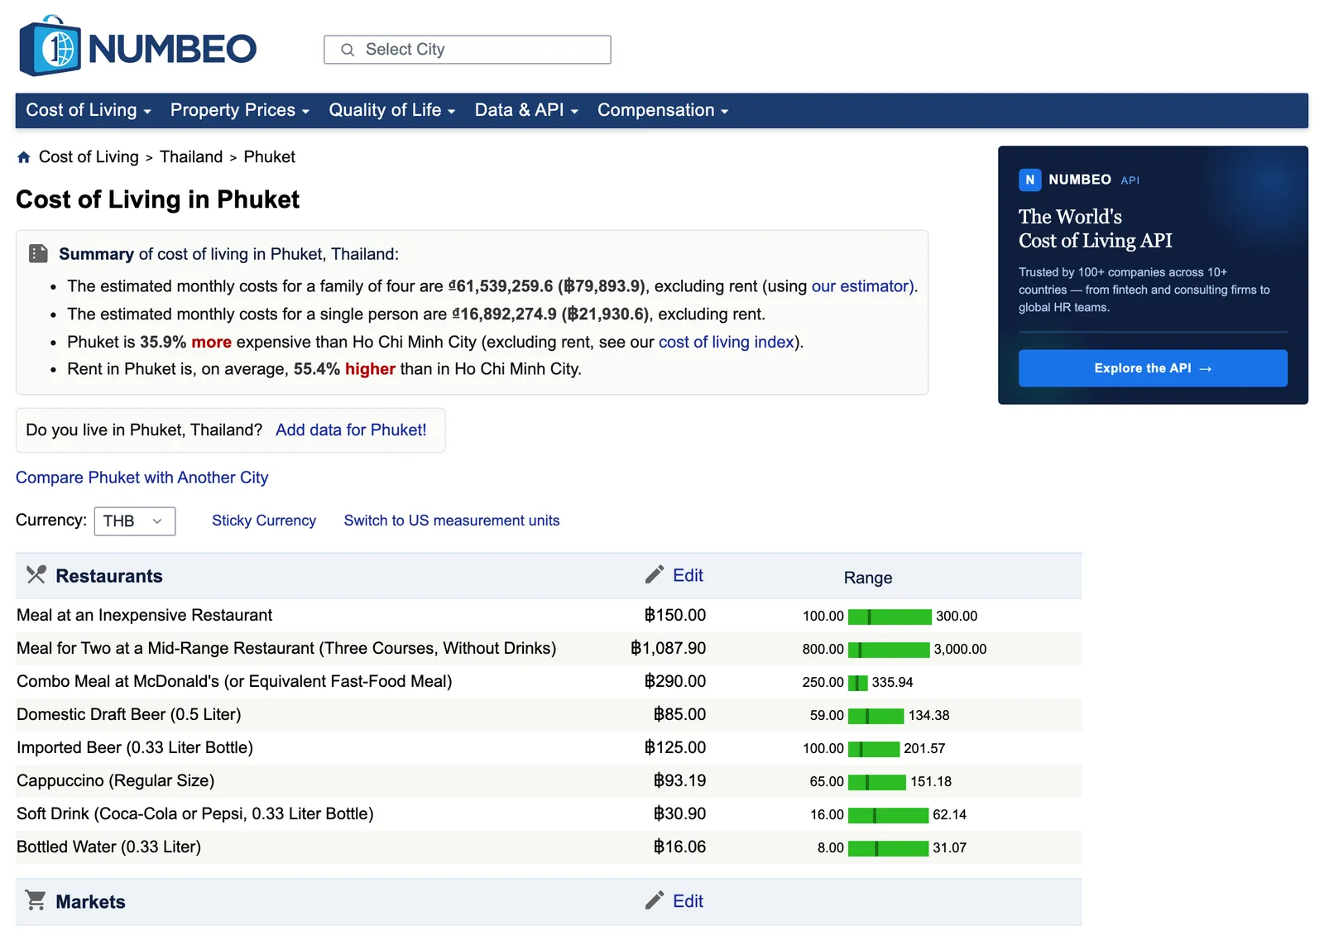1324x931 pixels.
Task: Click the Soft Drink price ฿30.90
Action: point(679,814)
